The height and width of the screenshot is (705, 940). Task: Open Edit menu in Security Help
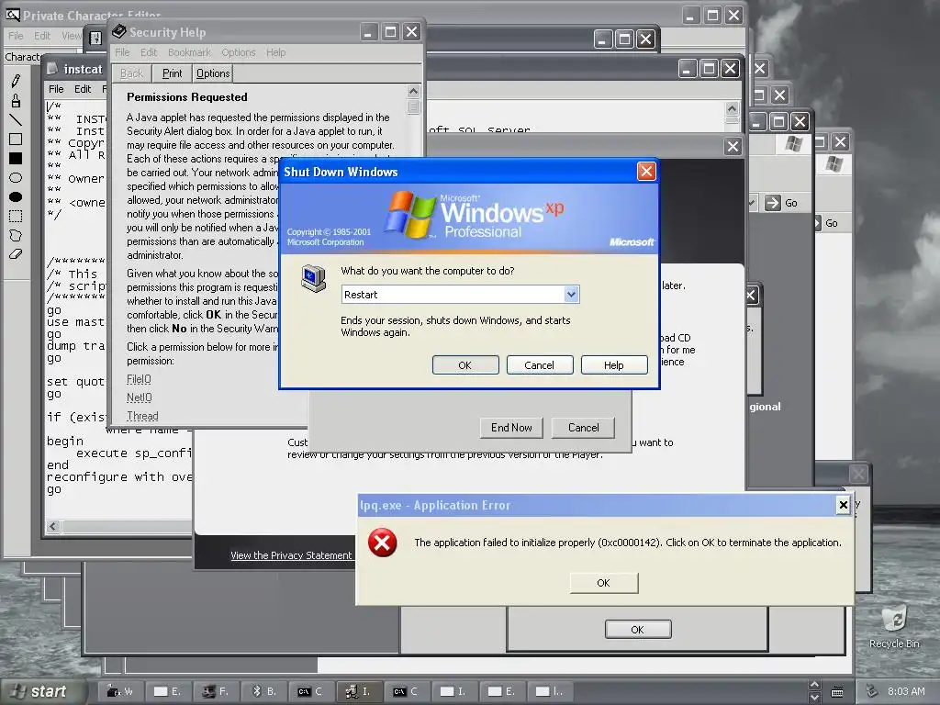tap(149, 52)
